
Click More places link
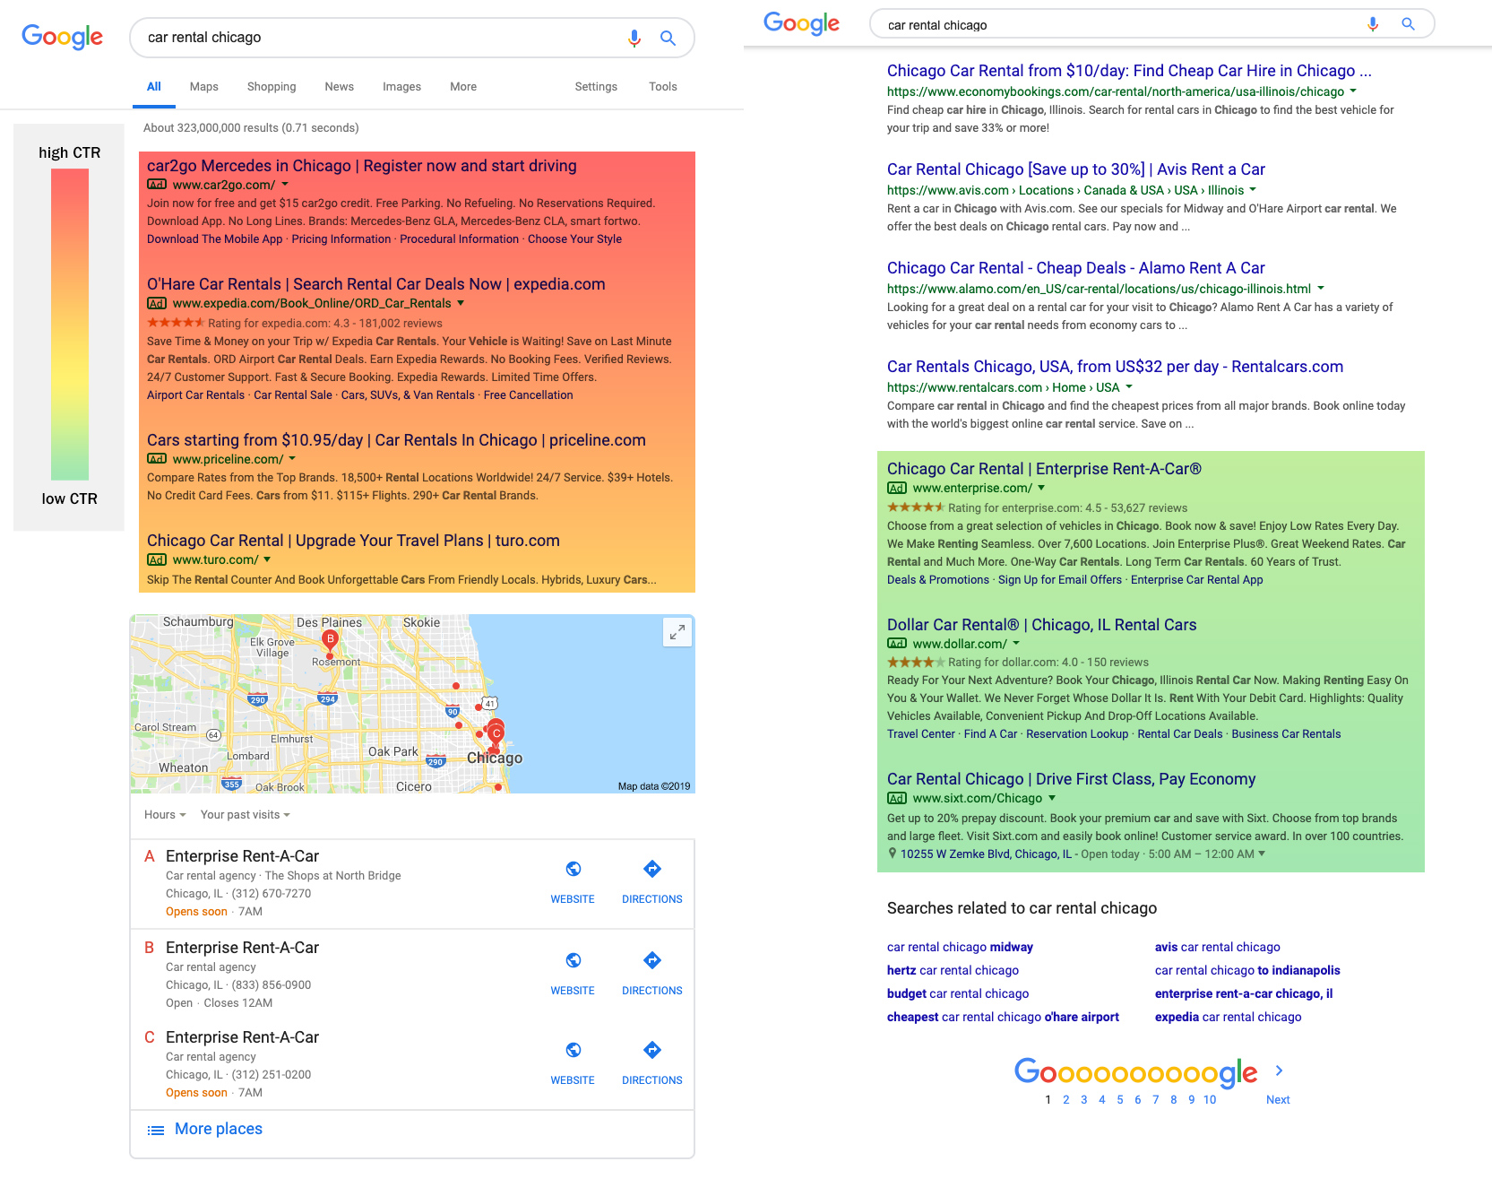(x=219, y=1129)
